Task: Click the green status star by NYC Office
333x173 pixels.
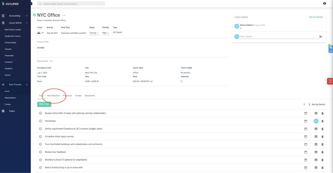Action: point(34,15)
